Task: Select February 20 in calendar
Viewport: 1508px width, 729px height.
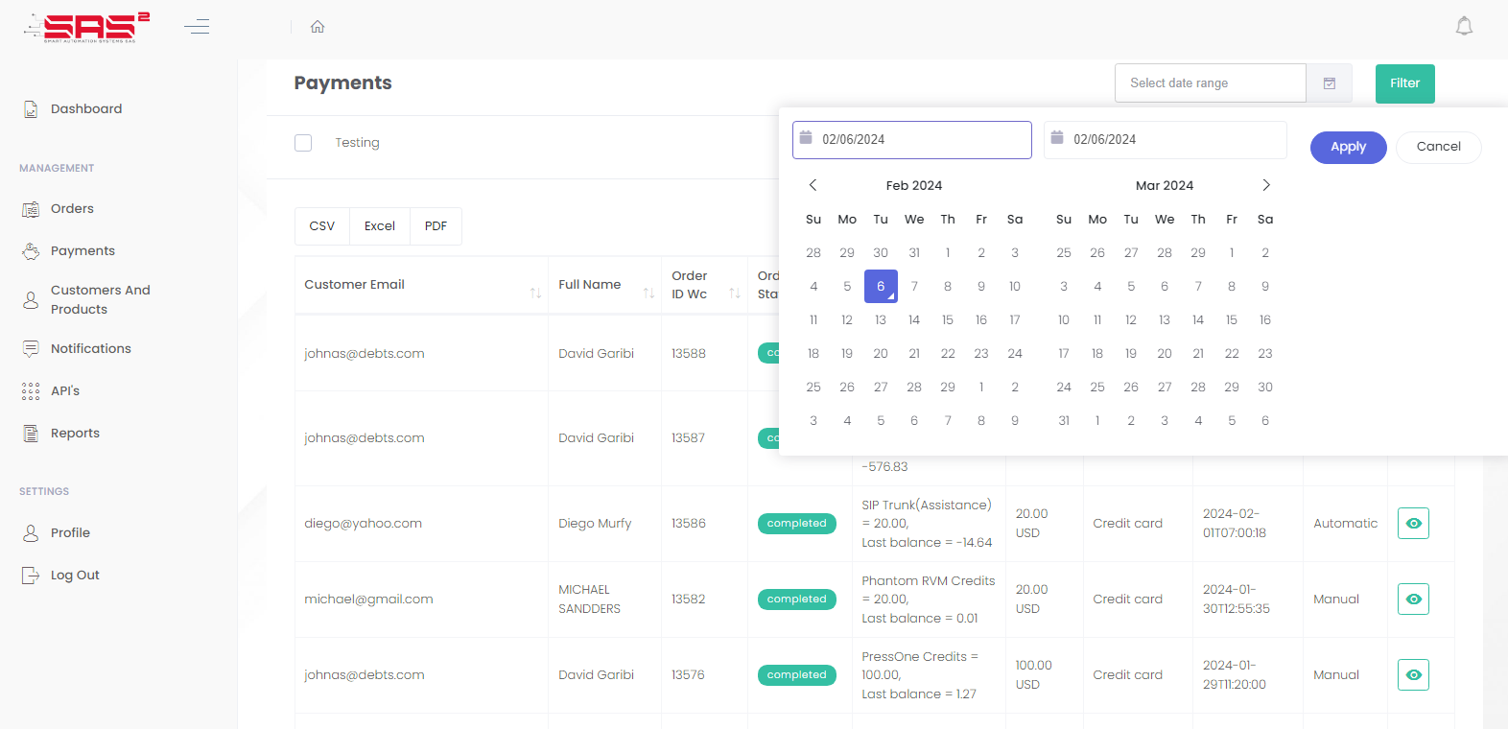Action: point(881,354)
